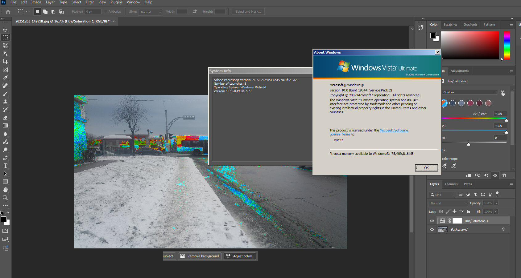The height and width of the screenshot is (278, 521).
Task: Select the Crop tool
Action: [x=5, y=62]
